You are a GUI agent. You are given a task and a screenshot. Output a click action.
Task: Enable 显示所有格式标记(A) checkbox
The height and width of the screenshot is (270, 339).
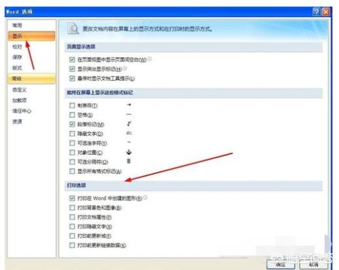[x=72, y=171]
